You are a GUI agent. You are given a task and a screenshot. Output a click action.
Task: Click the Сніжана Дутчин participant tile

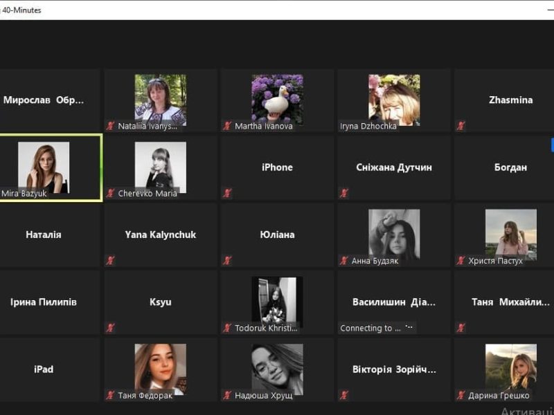pyautogui.click(x=393, y=167)
